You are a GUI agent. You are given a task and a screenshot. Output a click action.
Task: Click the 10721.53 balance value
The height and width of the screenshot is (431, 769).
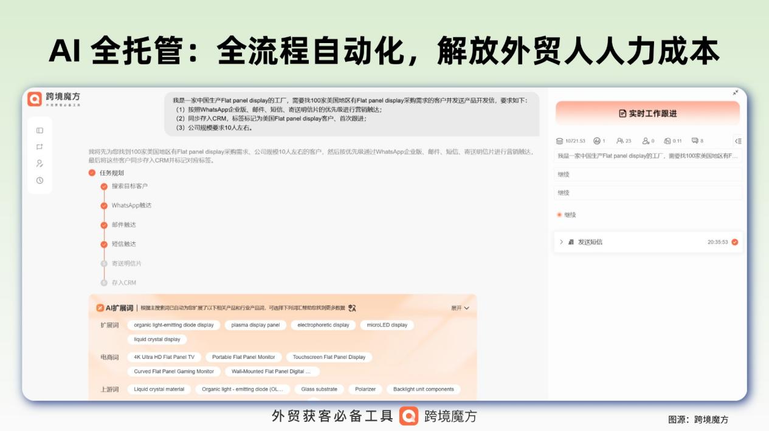pyautogui.click(x=575, y=141)
